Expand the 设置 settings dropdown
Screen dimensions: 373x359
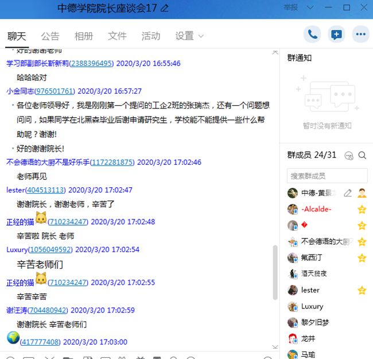[189, 36]
